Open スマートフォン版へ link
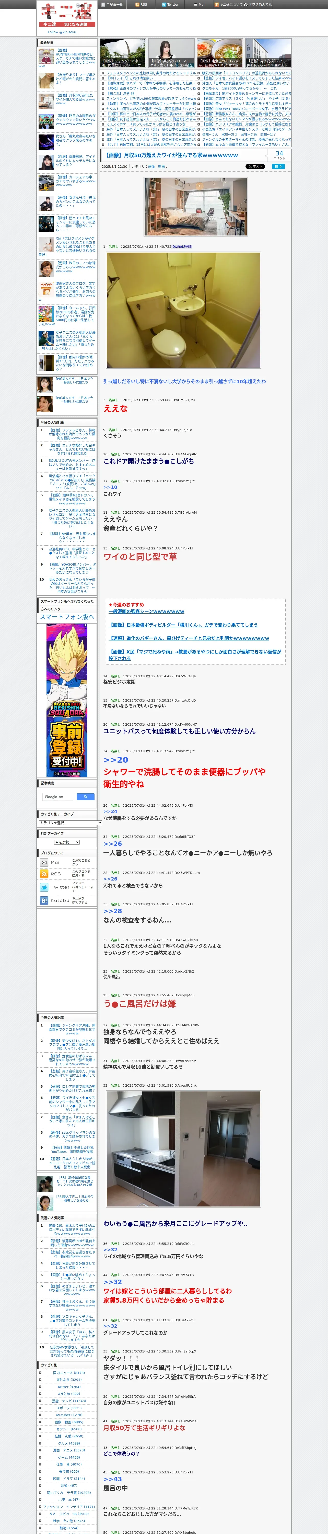 [x=67, y=617]
